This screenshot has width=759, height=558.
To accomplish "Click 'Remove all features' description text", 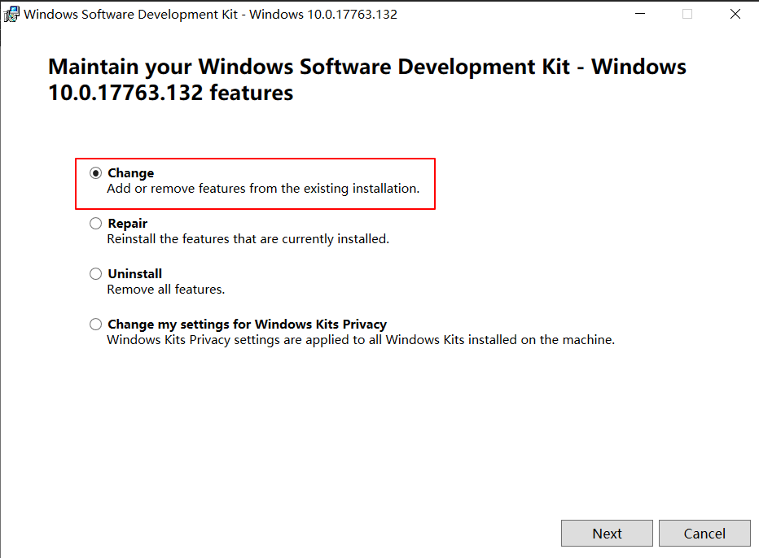I will (x=166, y=289).
